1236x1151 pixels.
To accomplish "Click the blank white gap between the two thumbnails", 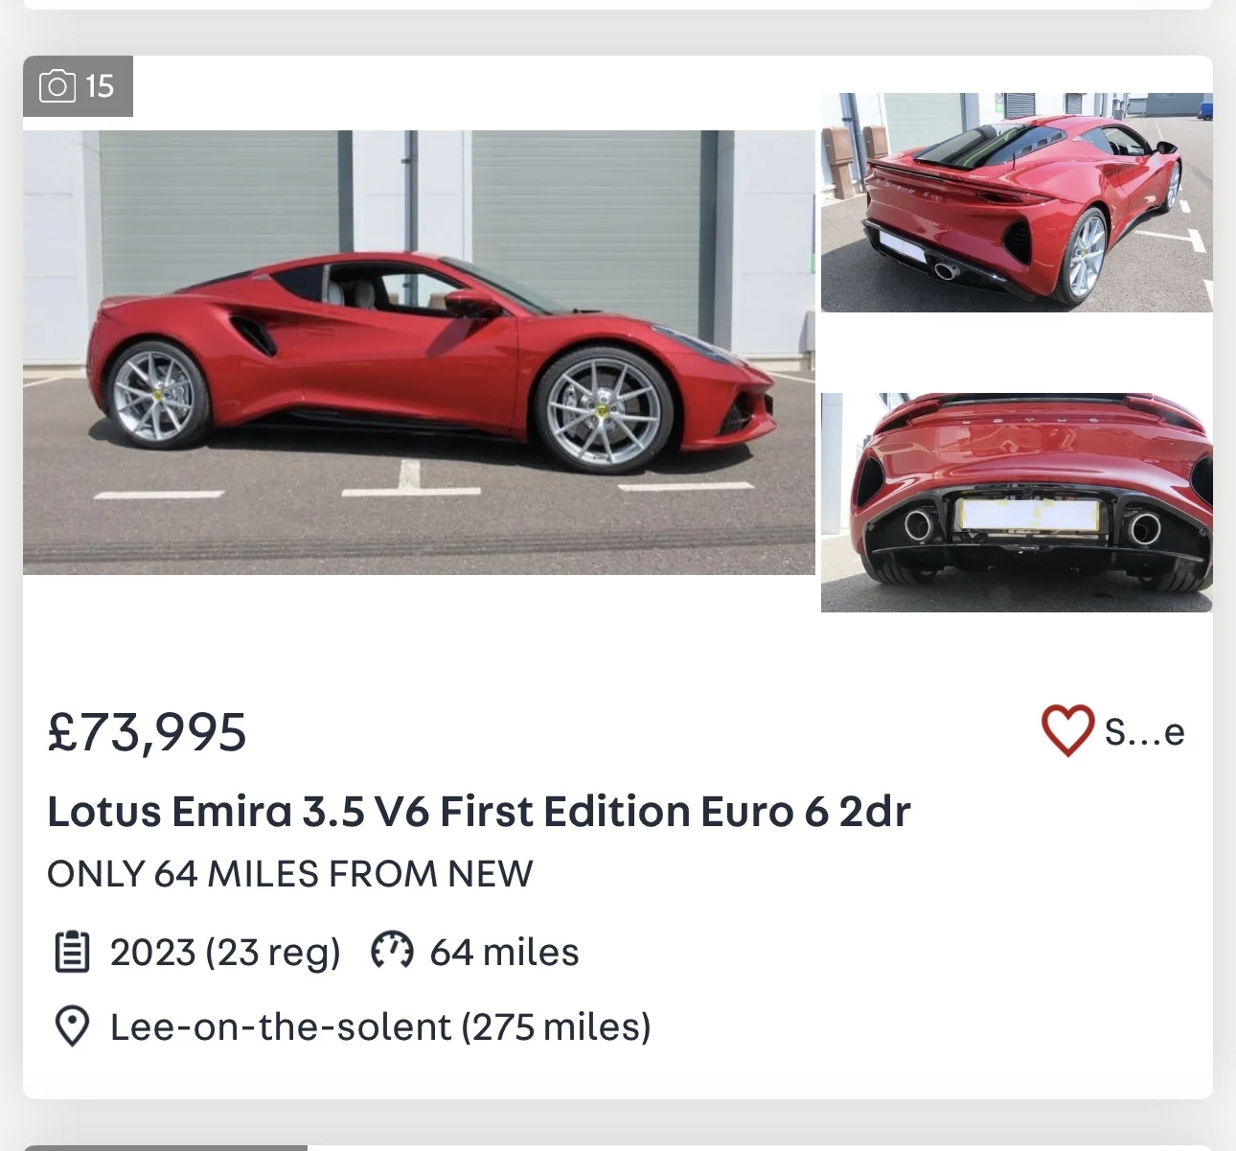I will click(x=1017, y=352).
